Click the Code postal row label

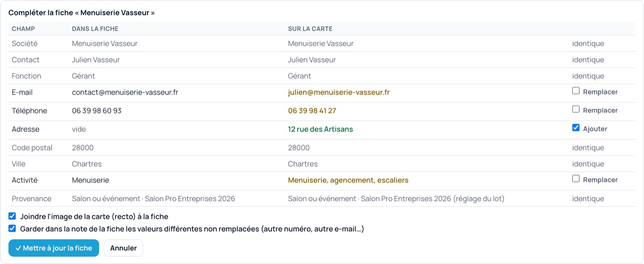(x=32, y=148)
